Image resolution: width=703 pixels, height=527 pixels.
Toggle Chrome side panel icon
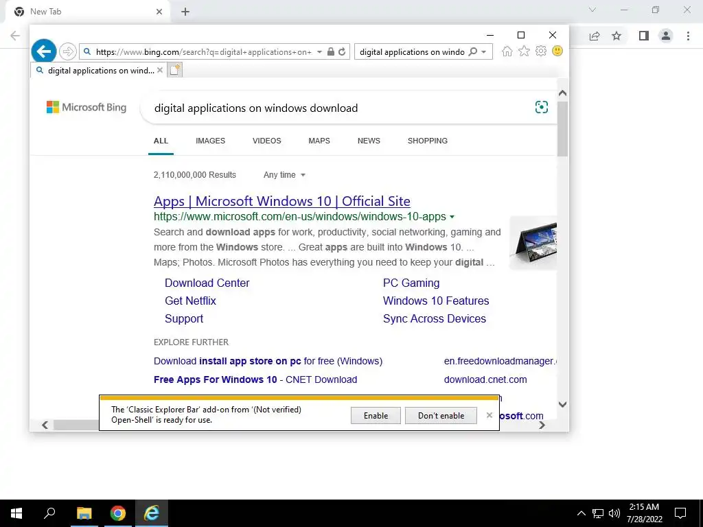(x=644, y=36)
